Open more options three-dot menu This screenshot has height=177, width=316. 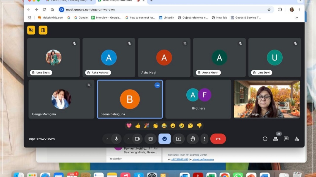204,139
